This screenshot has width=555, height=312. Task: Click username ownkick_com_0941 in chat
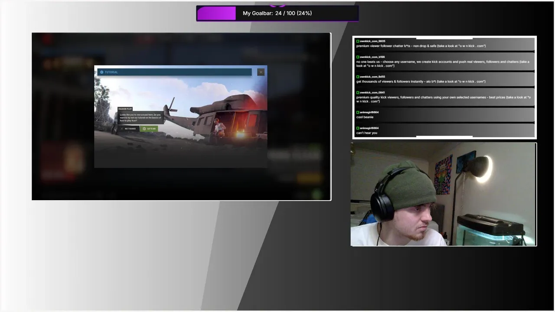(372, 92)
